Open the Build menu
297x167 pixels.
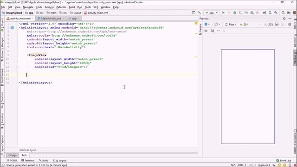[71, 7]
